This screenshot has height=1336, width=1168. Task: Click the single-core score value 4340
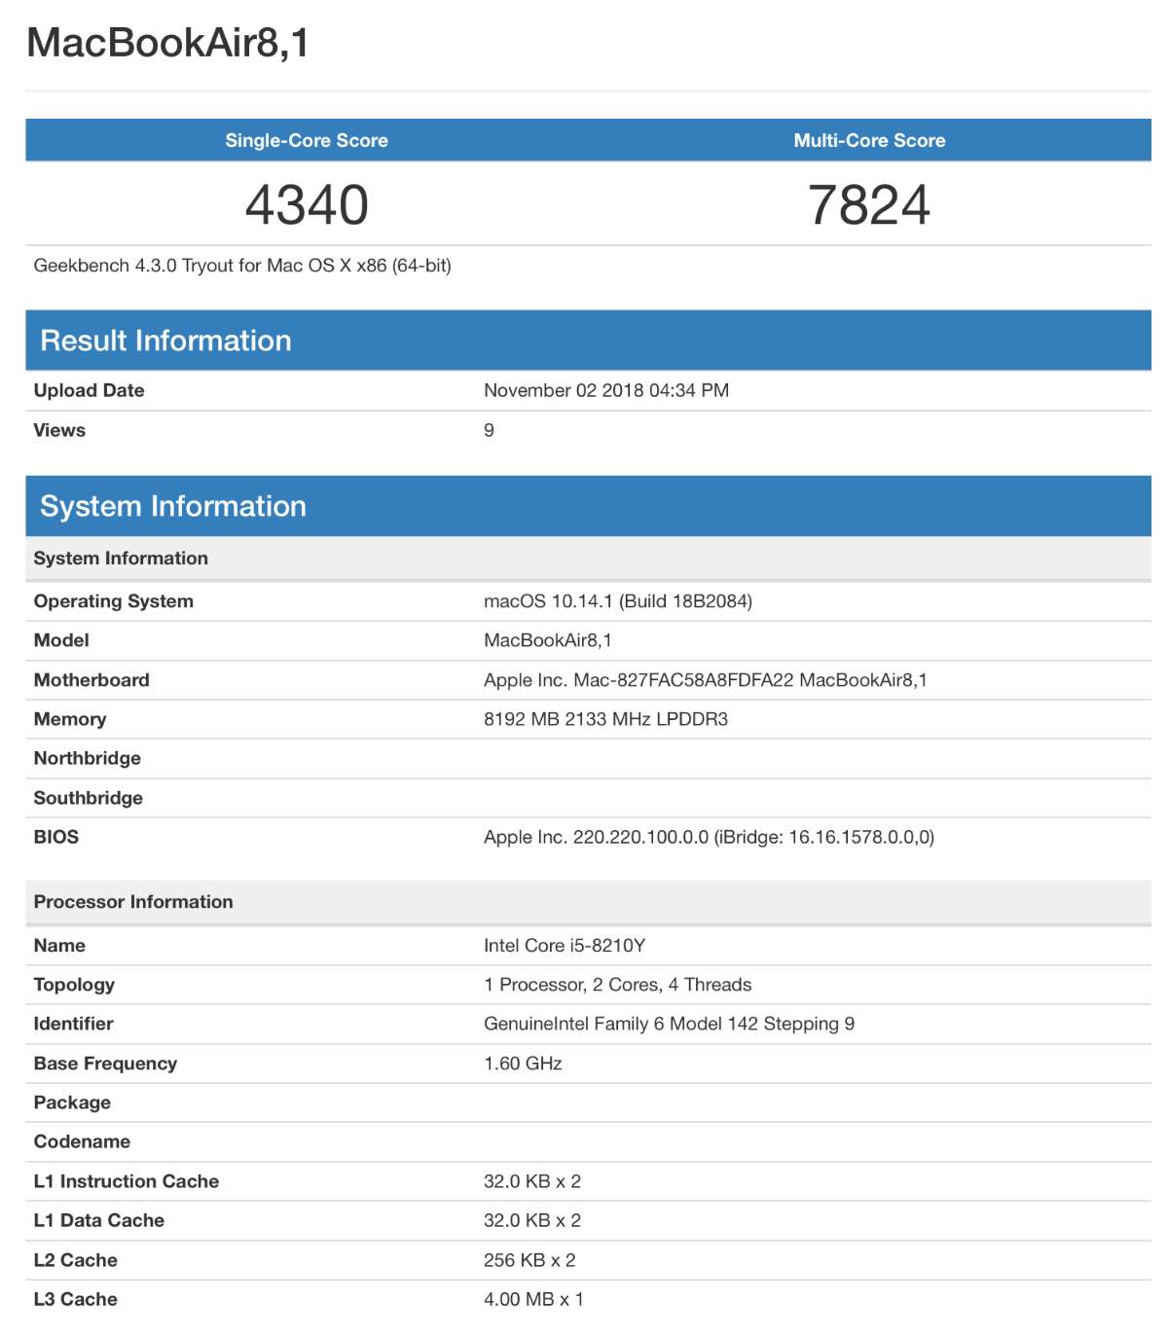pyautogui.click(x=307, y=205)
